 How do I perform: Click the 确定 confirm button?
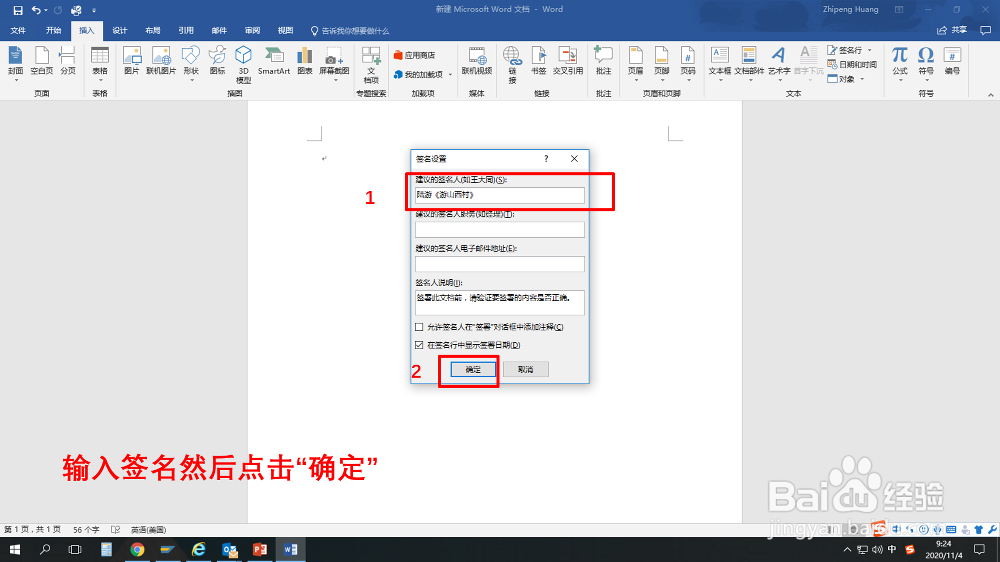point(472,369)
